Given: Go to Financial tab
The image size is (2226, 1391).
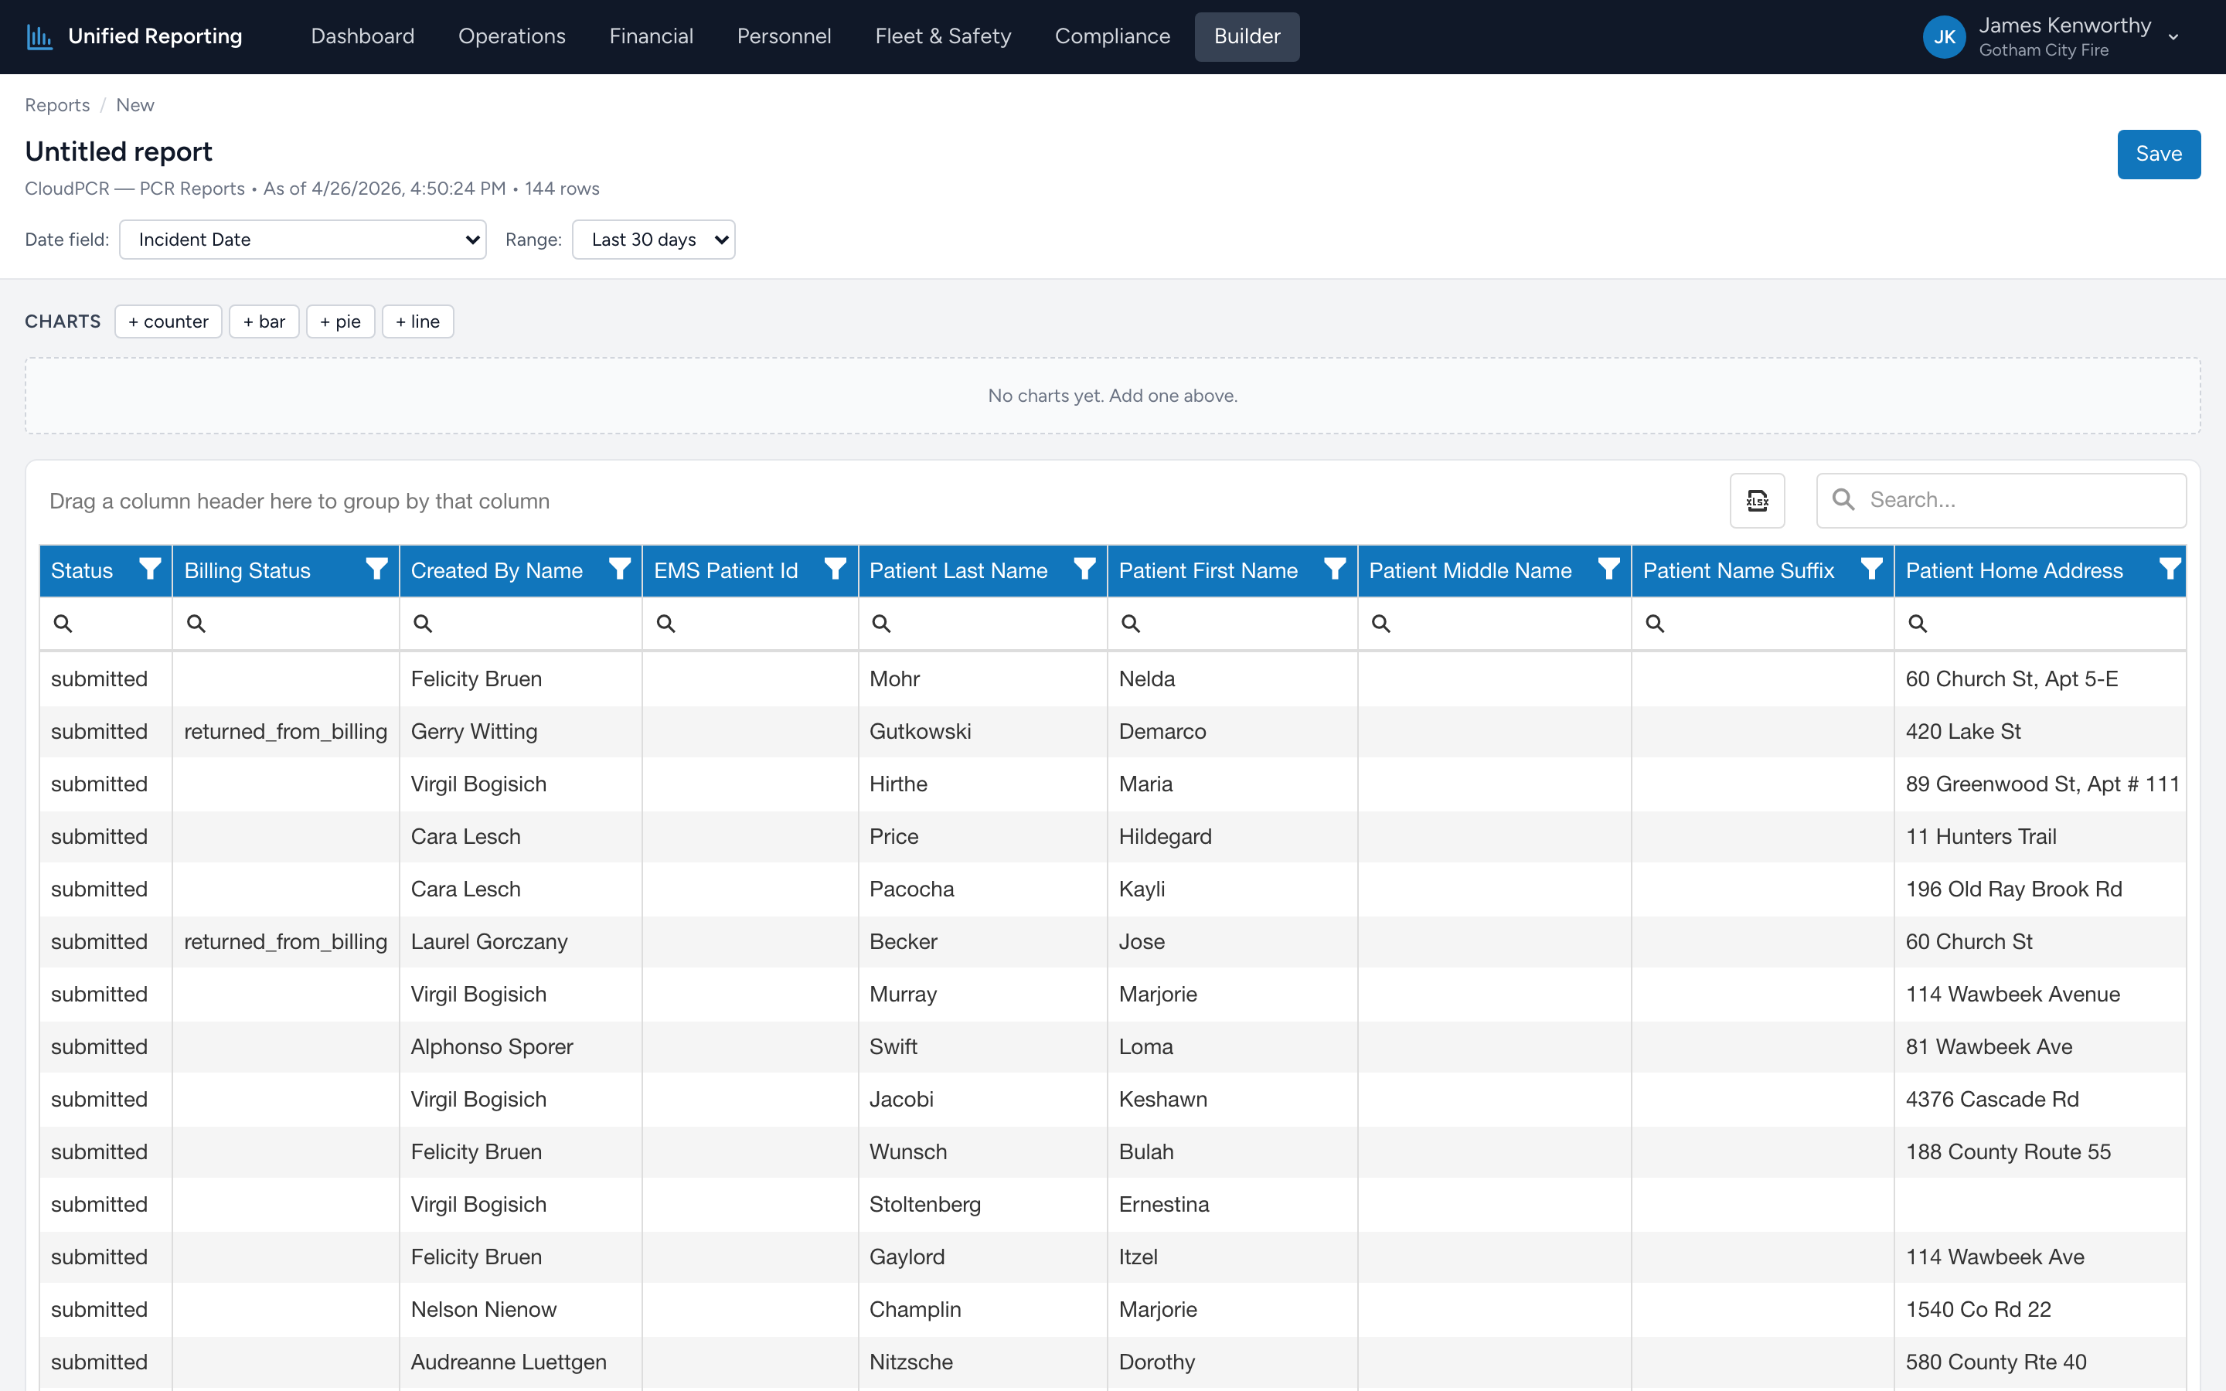Looking at the screenshot, I should click(652, 37).
